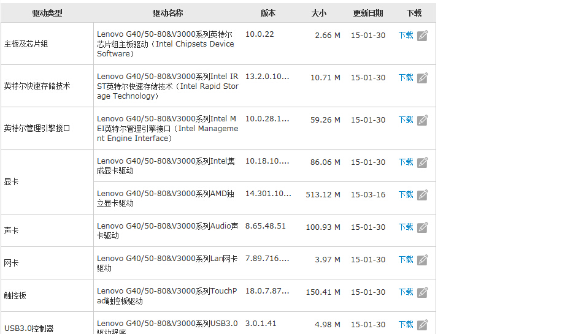Image resolution: width=573 pixels, height=334 pixels.
Task: Click driver name TouchPad触控板驱动
Action: (x=167, y=295)
